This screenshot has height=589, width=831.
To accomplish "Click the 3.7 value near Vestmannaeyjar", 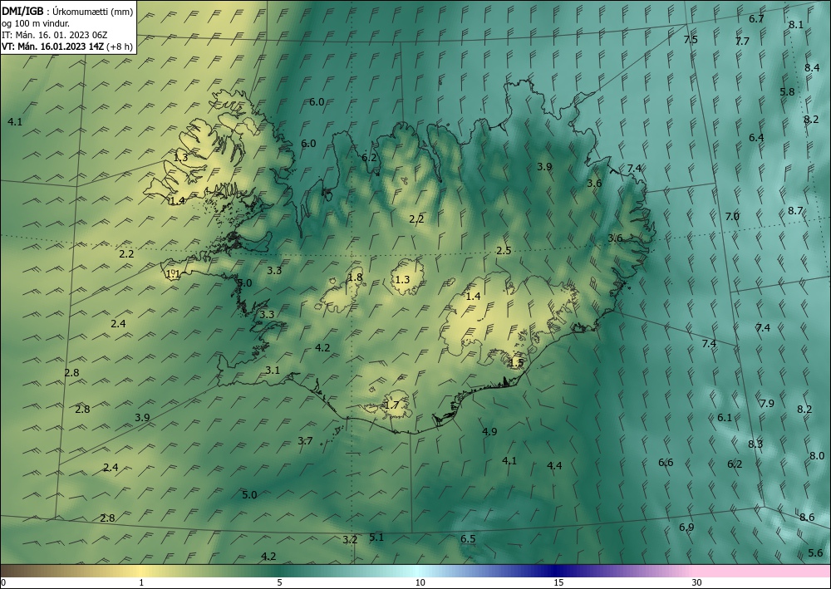I will 305,440.
